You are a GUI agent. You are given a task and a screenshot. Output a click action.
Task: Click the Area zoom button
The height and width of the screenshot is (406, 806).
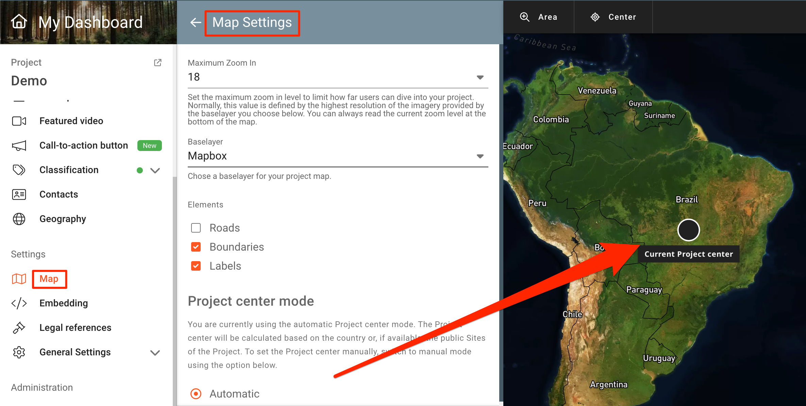pyautogui.click(x=539, y=17)
